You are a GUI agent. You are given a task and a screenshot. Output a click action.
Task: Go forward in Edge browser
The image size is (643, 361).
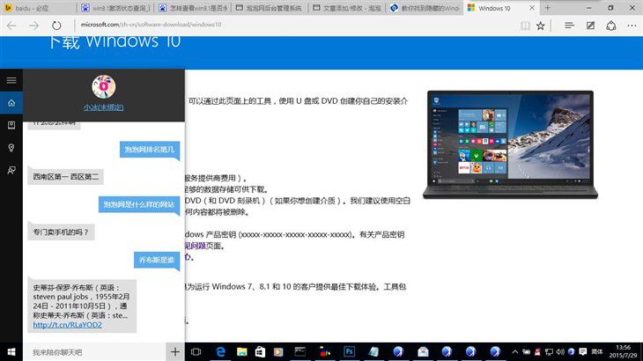(x=33, y=26)
